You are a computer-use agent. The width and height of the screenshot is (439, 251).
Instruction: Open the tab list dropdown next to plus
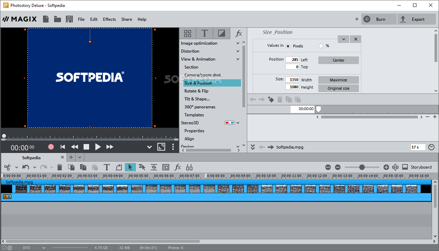click(x=80, y=158)
